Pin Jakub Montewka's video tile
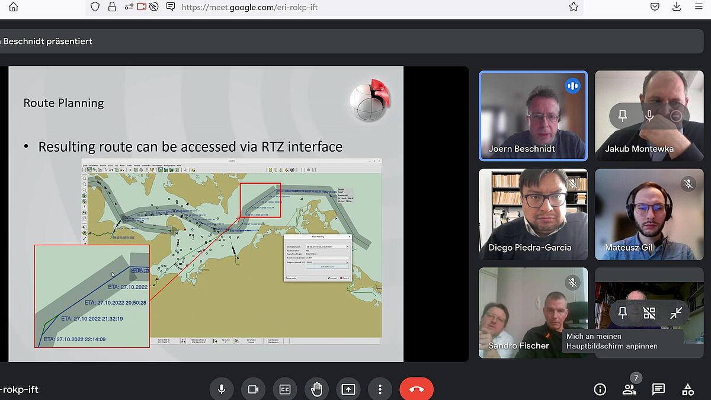The height and width of the screenshot is (400, 711). (623, 116)
